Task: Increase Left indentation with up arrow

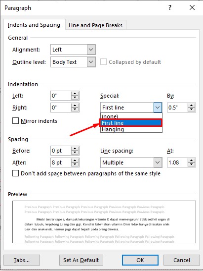Action: click(x=75, y=94)
